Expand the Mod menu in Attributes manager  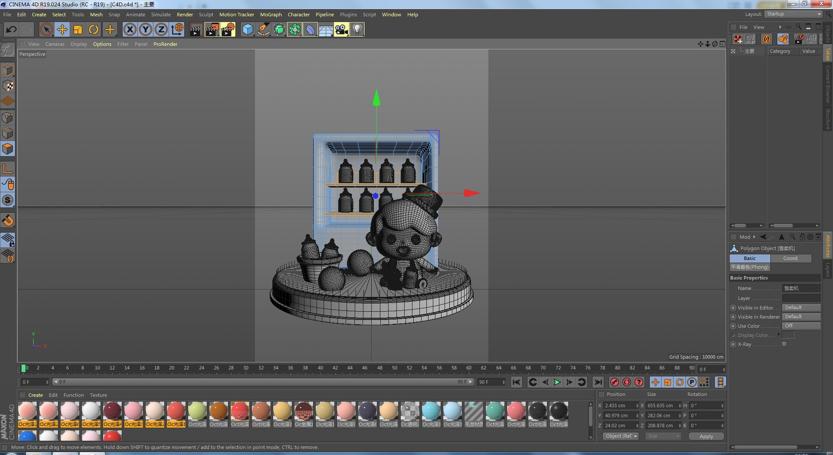pyautogui.click(x=748, y=237)
